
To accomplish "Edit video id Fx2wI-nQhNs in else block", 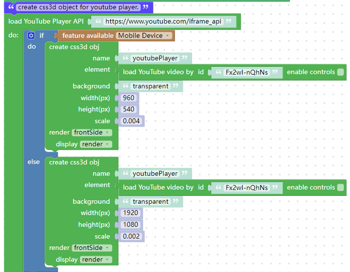I will pos(247,188).
